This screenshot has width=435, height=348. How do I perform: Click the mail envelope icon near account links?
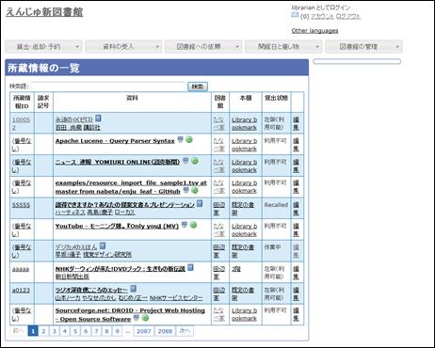pyautogui.click(x=295, y=15)
